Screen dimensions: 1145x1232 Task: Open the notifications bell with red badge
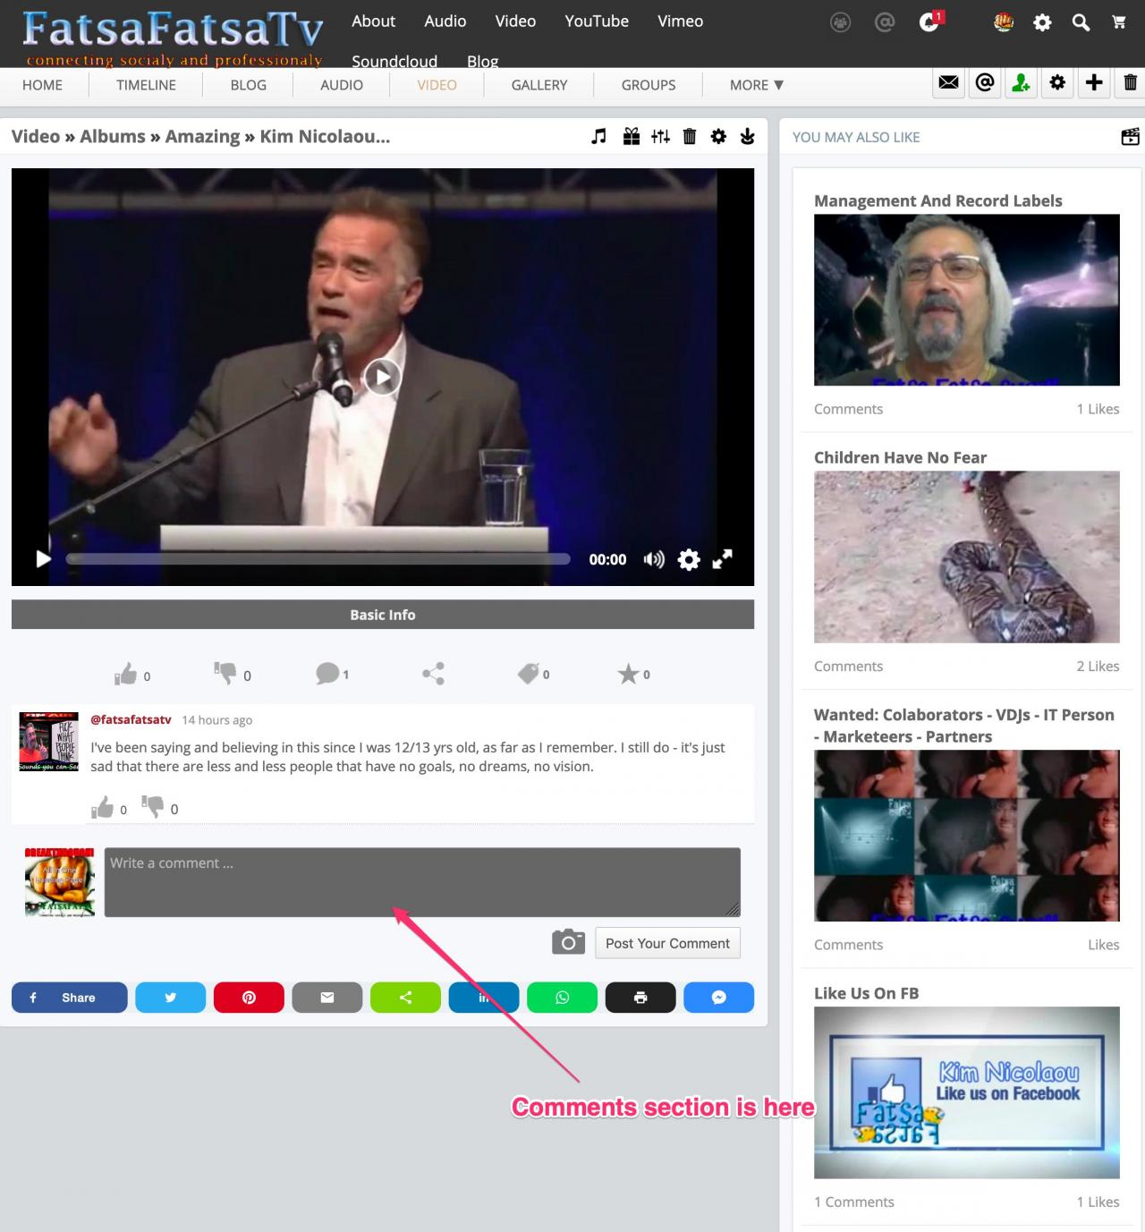coord(930,21)
